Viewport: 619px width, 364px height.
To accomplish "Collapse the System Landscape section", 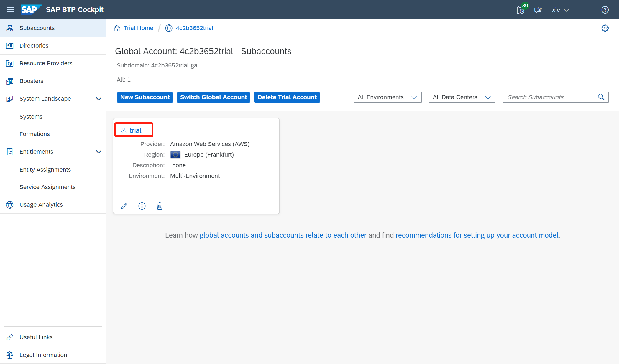I will (98, 99).
